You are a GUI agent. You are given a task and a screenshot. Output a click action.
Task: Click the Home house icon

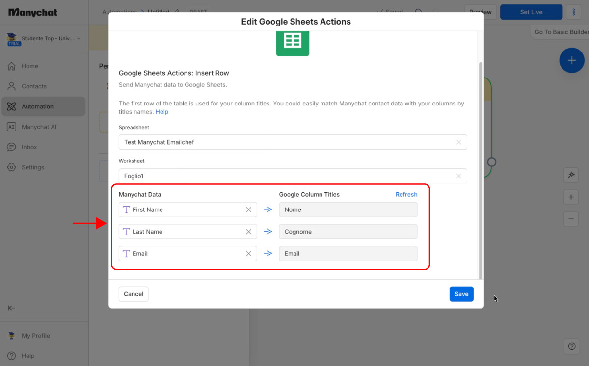click(11, 66)
